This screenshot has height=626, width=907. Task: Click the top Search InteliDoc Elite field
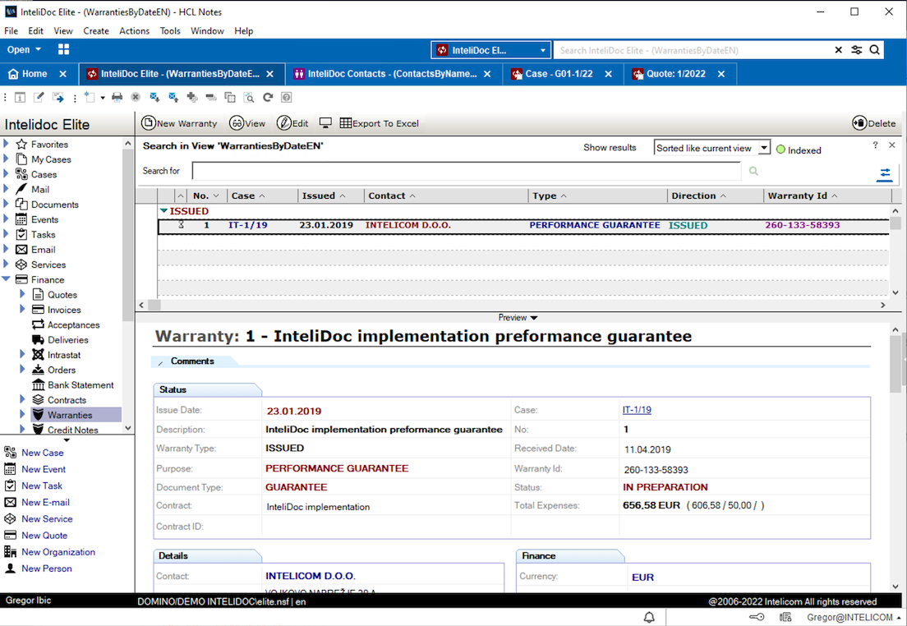tap(692, 50)
